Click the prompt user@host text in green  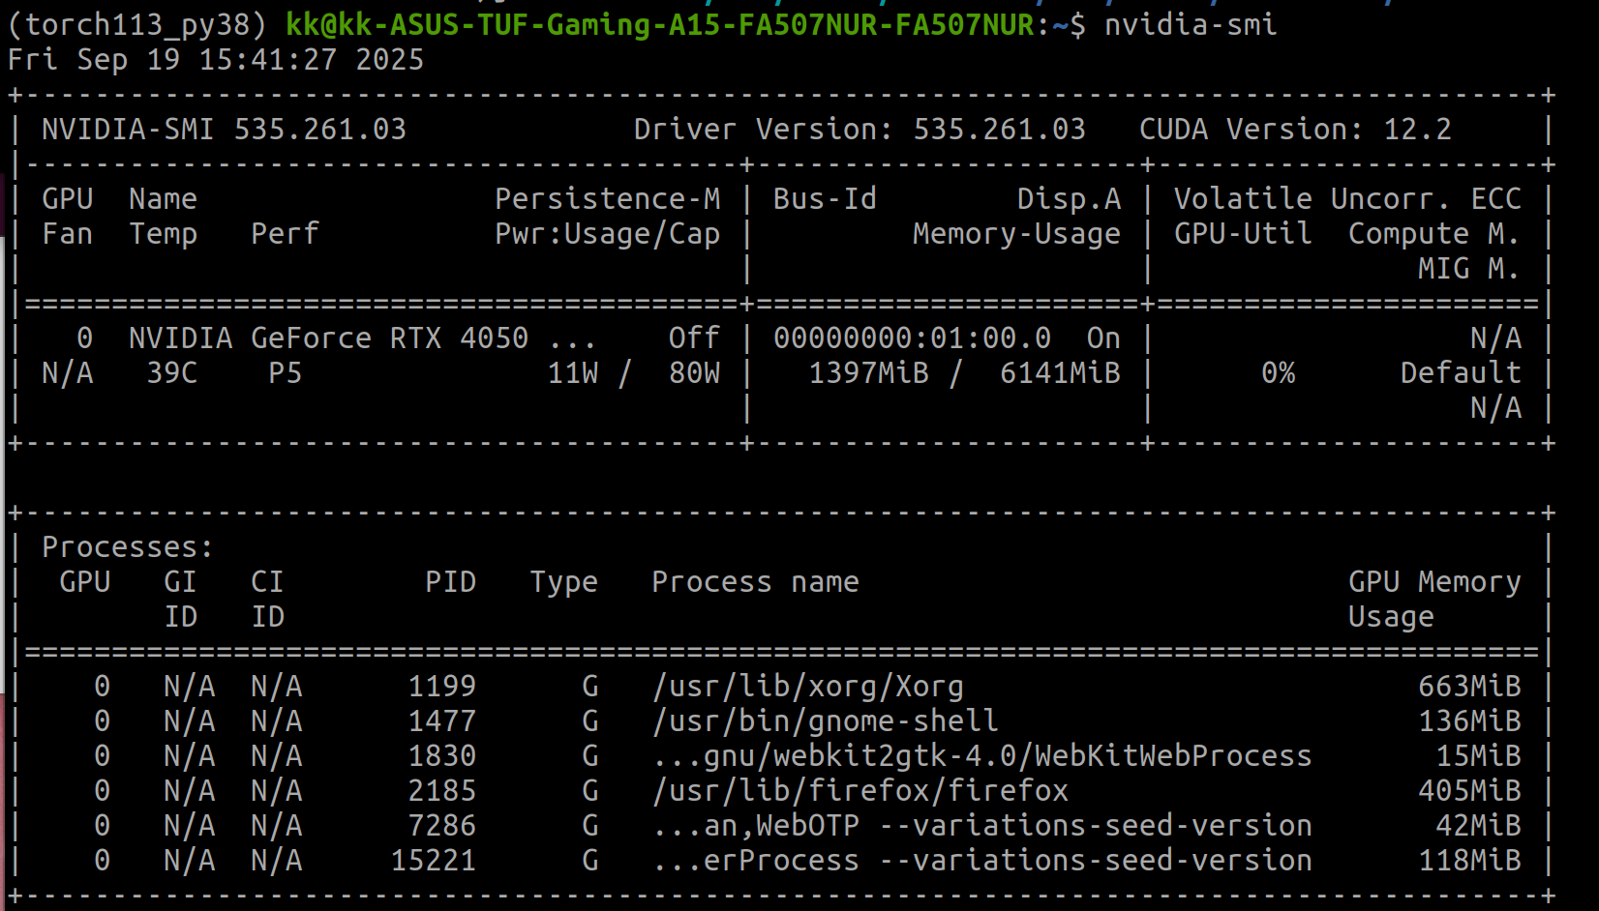pos(660,24)
